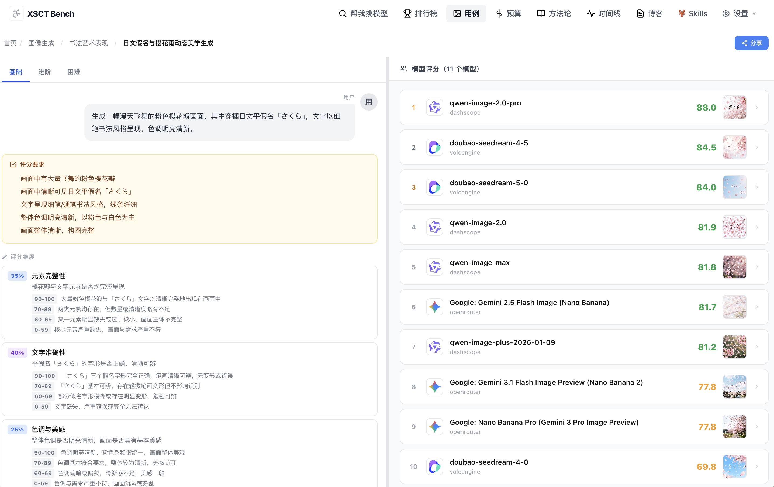Click the XSCT Bench logo icon

pos(16,14)
